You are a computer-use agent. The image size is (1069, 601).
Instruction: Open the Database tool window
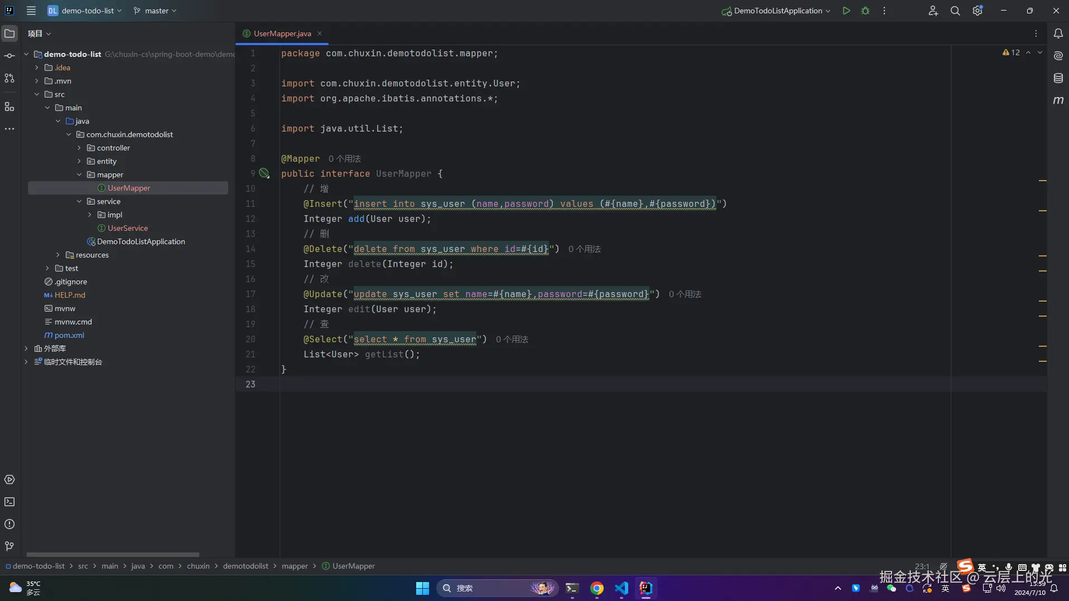point(1058,78)
